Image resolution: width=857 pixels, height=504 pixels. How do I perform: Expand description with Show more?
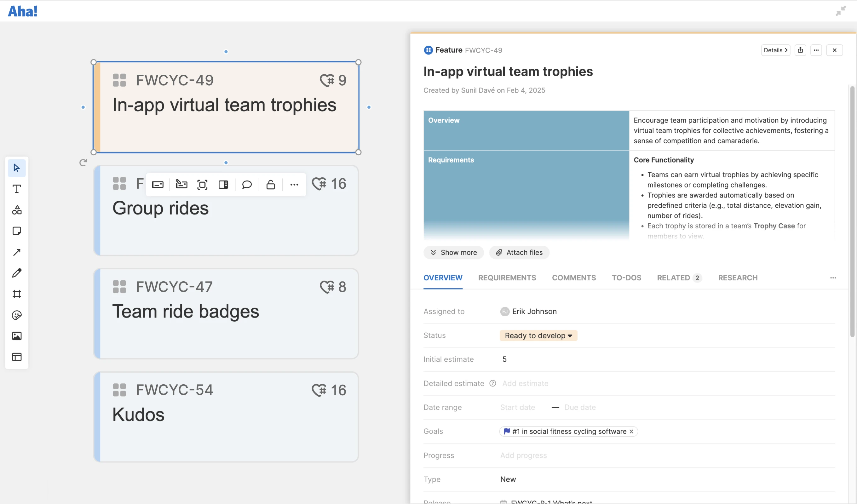pos(453,252)
